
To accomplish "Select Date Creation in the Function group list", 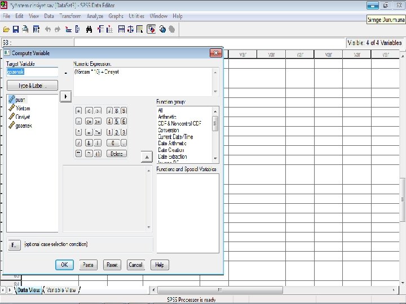I will [x=171, y=150].
